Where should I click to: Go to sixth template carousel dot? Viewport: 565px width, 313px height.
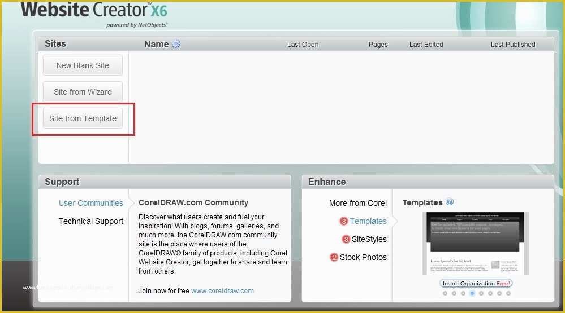tap(490, 293)
